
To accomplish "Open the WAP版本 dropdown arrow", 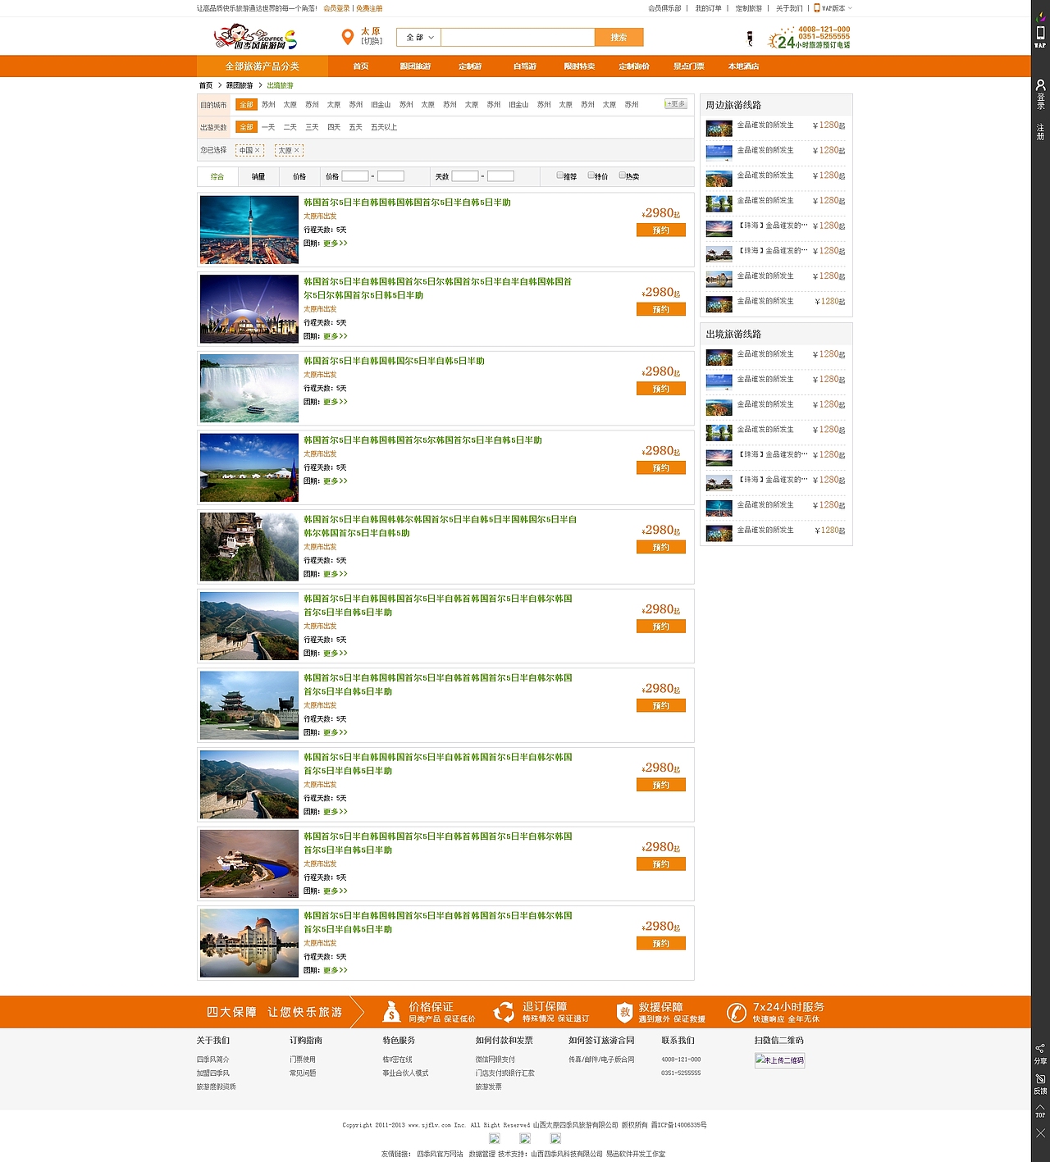I will pyautogui.click(x=850, y=8).
